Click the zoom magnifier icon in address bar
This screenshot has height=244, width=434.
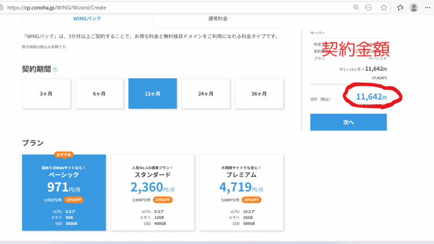[x=356, y=8]
